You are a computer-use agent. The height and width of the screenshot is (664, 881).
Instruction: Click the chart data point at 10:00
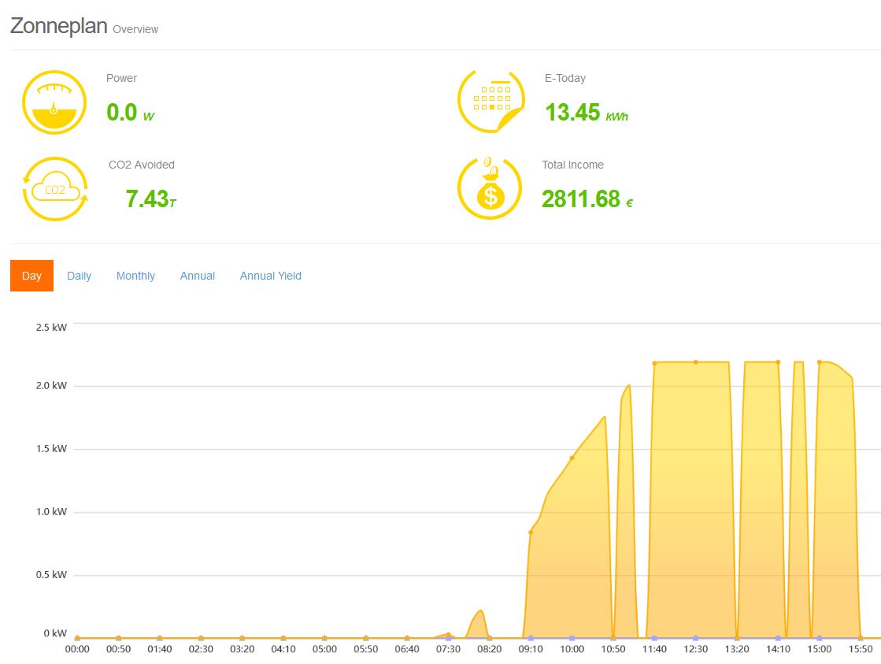click(x=572, y=458)
